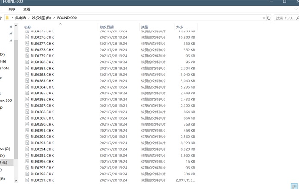Sort files by 大小 column header
299x189 pixels.
179,27
